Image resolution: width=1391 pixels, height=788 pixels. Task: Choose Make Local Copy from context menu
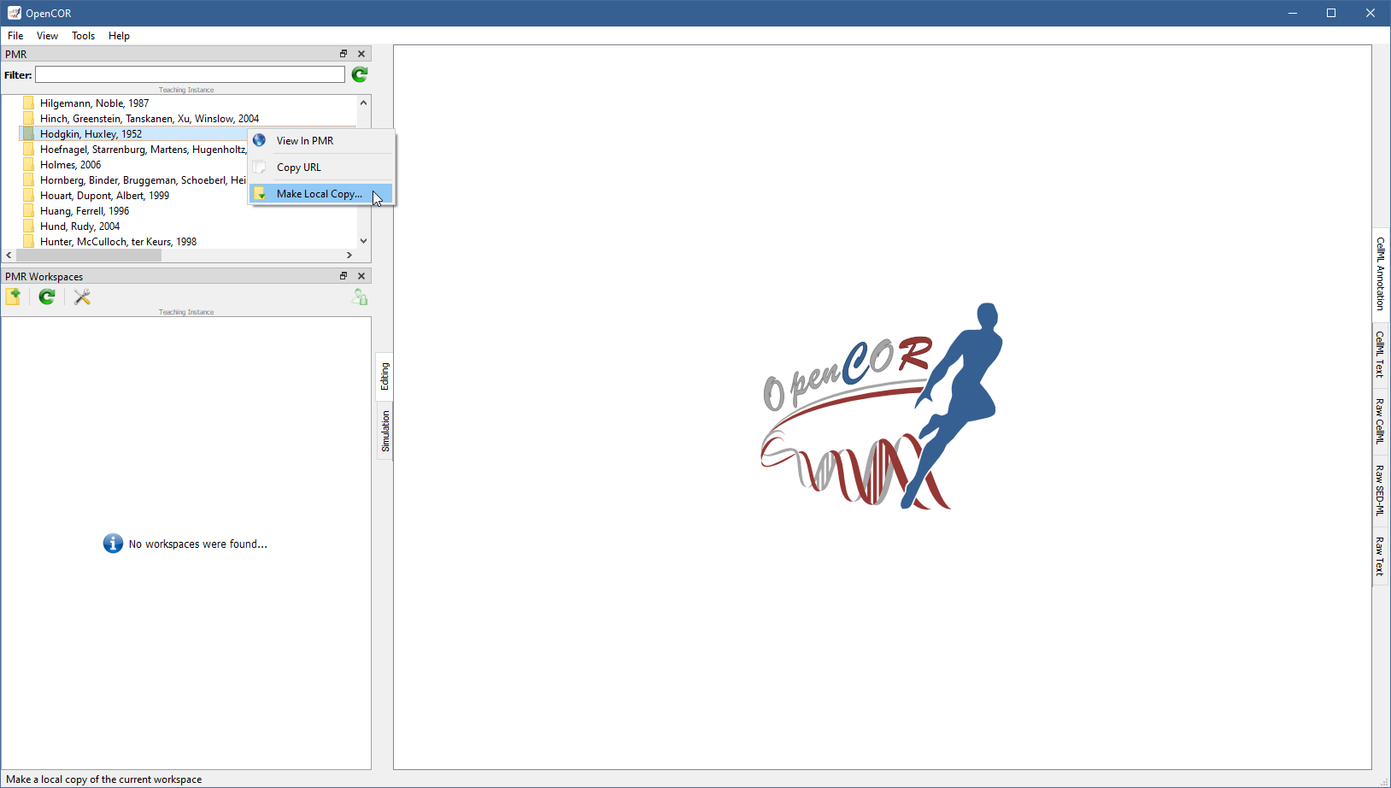[x=319, y=194]
